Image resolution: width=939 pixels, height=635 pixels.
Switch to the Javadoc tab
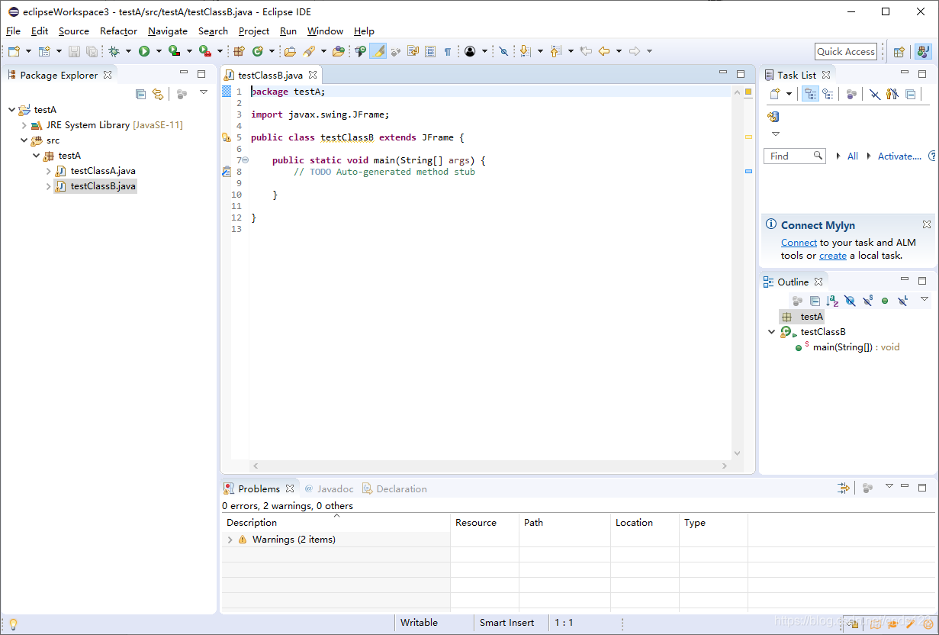point(330,488)
